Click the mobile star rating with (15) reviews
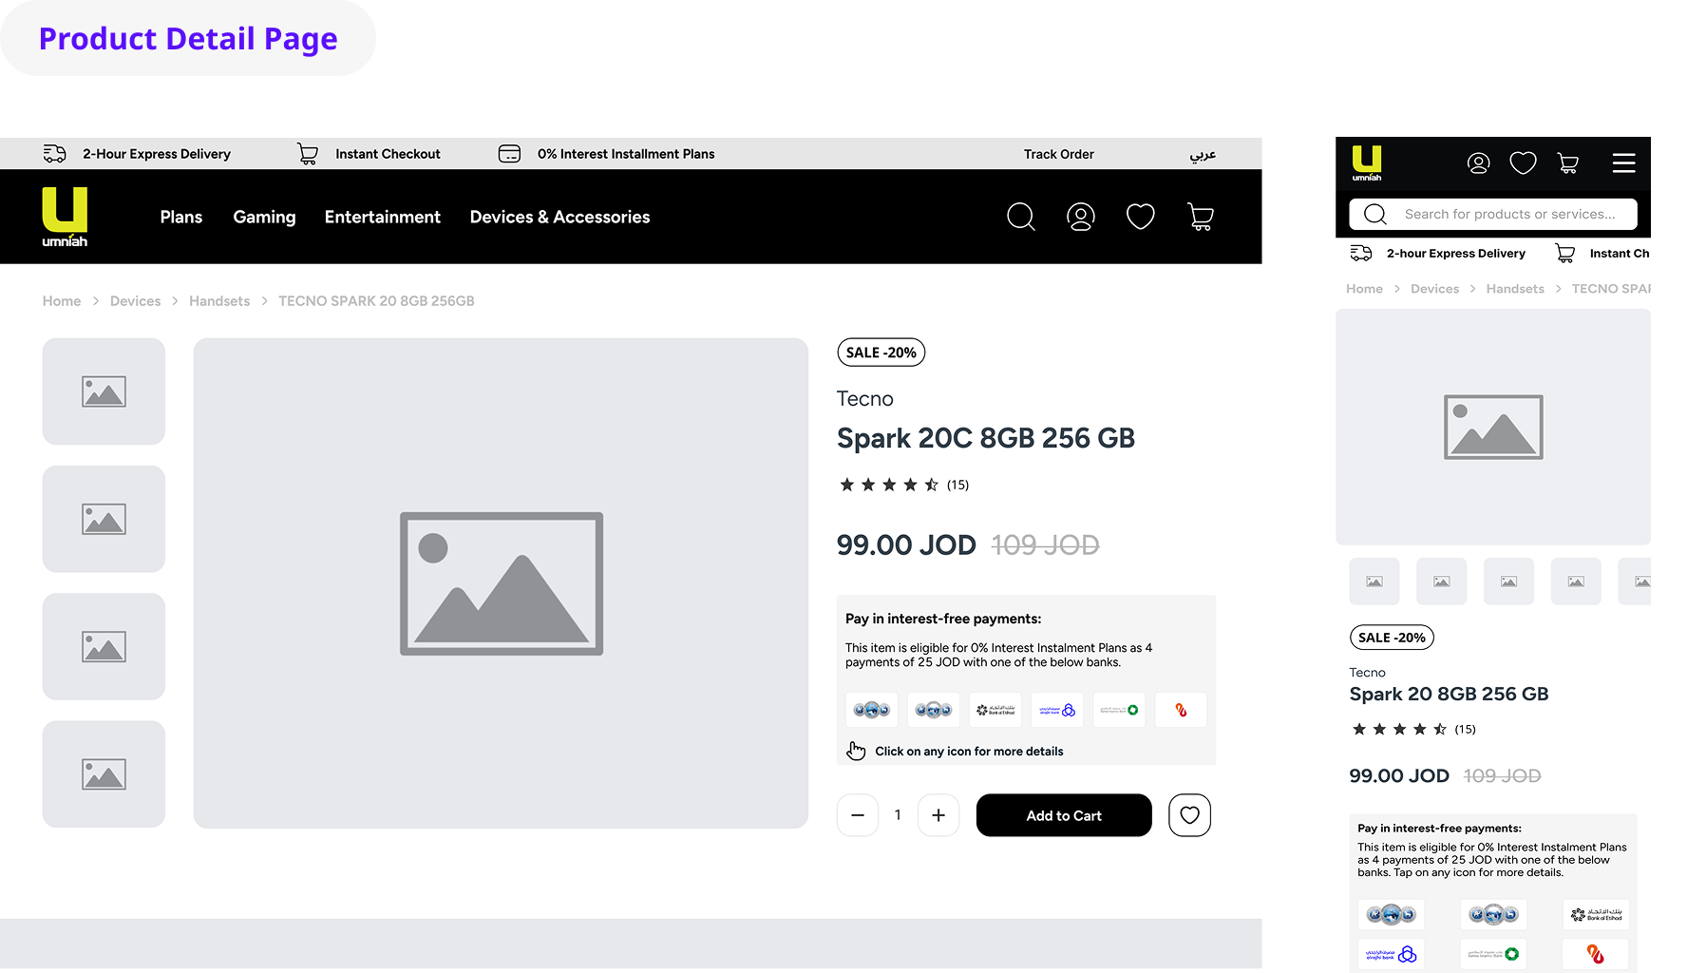The image size is (1706, 973). [1412, 730]
